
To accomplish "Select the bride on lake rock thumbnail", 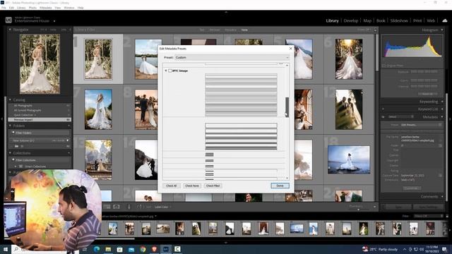I will [349, 160].
